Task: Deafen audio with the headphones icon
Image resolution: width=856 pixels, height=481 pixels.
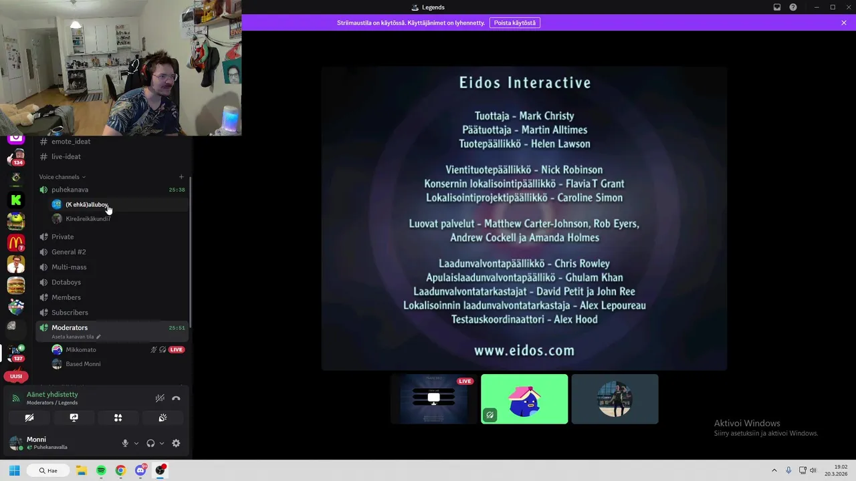Action: pos(150,443)
